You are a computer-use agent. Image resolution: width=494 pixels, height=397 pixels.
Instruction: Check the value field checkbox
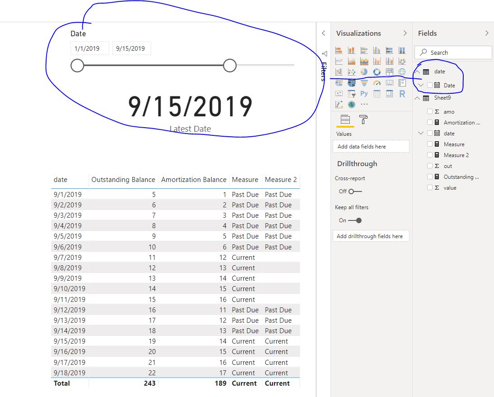click(x=430, y=187)
